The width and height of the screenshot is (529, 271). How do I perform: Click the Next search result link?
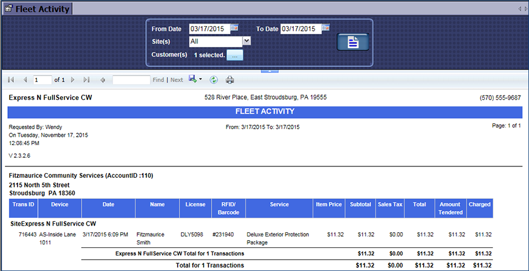[177, 80]
